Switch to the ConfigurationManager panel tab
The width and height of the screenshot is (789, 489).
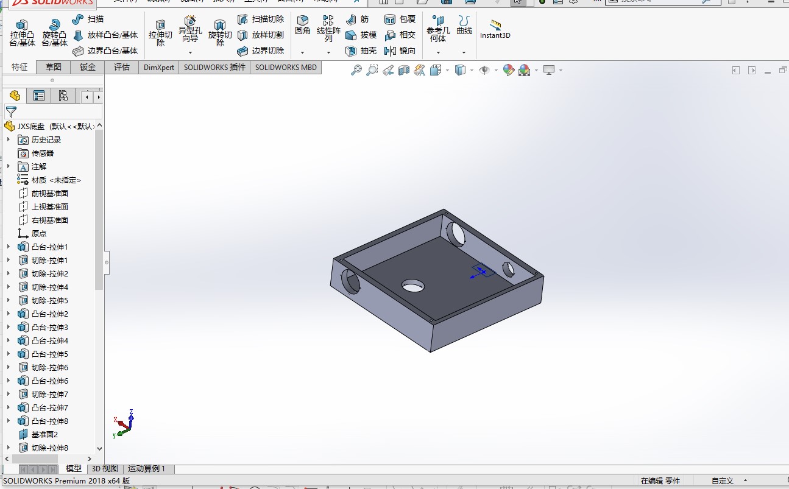(x=63, y=96)
